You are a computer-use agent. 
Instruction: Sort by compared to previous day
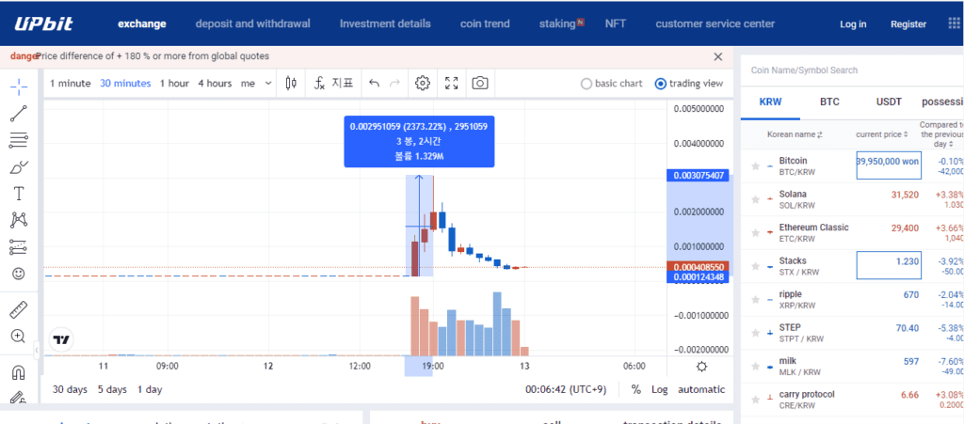coord(941,133)
